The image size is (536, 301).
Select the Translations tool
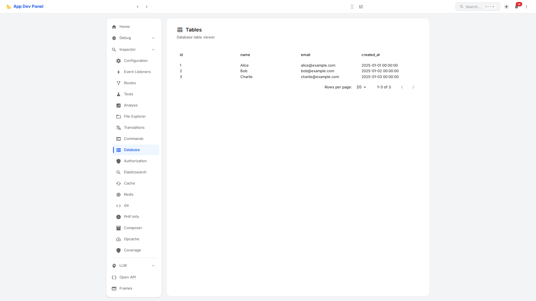(x=134, y=127)
